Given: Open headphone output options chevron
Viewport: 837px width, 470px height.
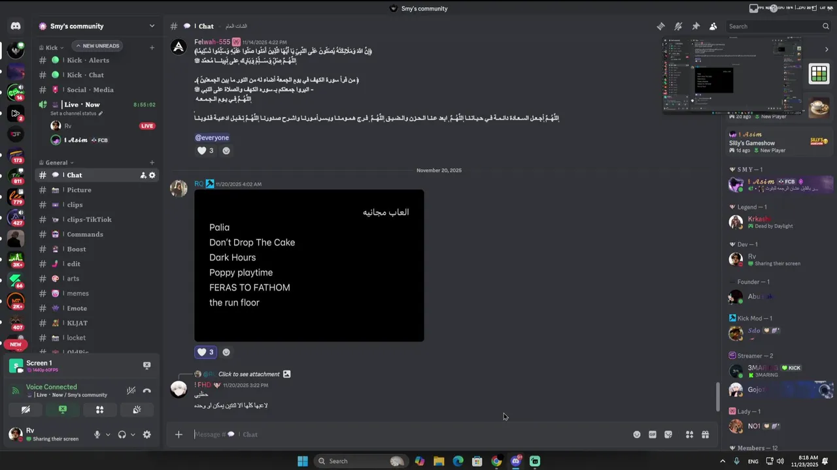Looking at the screenshot, I should coord(133,435).
